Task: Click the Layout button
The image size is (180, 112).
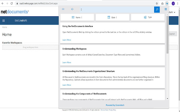Action: [x=173, y=34]
